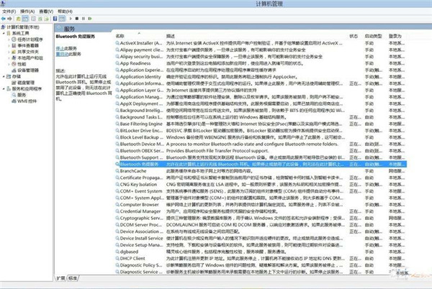The image size is (432, 289).
Task: Select the CNG Key Isolation service row
Action: (x=261, y=185)
